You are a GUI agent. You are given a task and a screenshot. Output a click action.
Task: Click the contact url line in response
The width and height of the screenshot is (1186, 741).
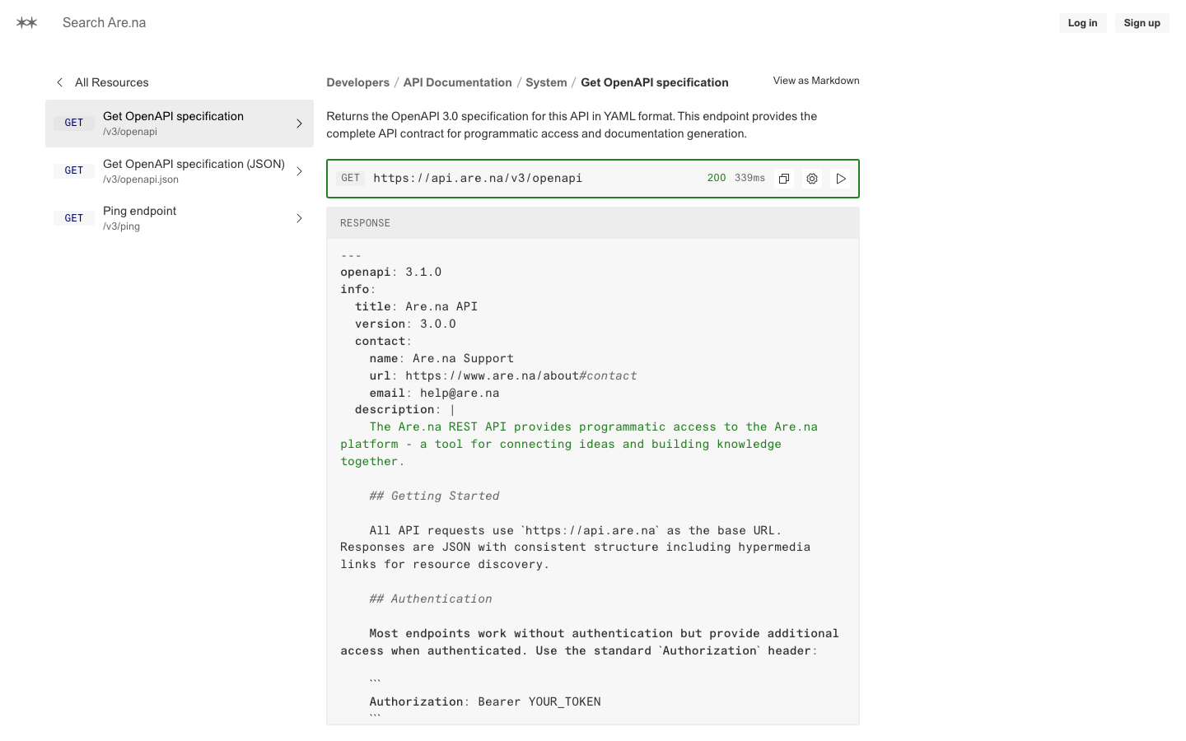(503, 375)
